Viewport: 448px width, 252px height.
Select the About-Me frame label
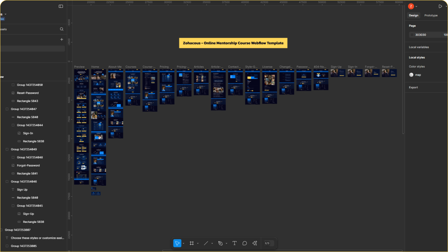[115, 67]
